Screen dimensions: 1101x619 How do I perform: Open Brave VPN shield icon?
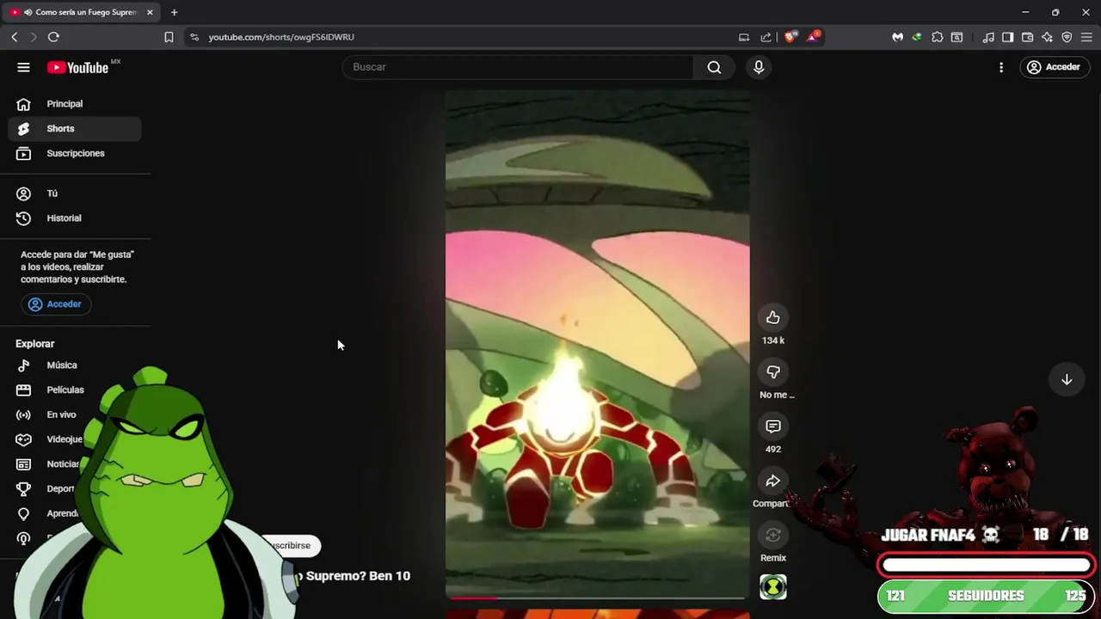click(x=1067, y=37)
